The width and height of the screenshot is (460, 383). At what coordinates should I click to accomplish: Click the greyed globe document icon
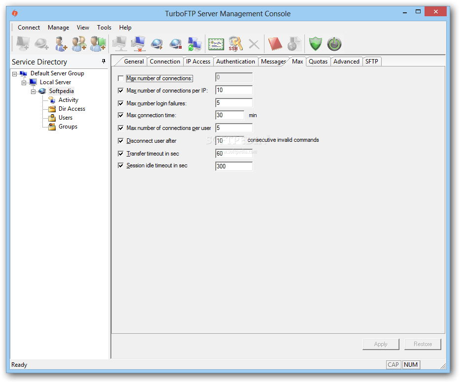coord(294,44)
